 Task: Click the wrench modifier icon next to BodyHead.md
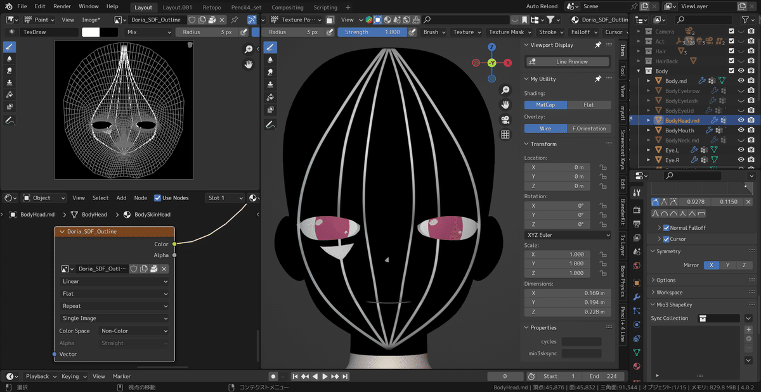tap(715, 120)
